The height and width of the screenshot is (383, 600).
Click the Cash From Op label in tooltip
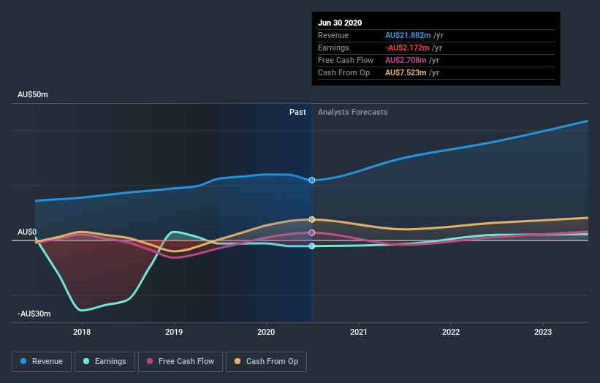(343, 72)
